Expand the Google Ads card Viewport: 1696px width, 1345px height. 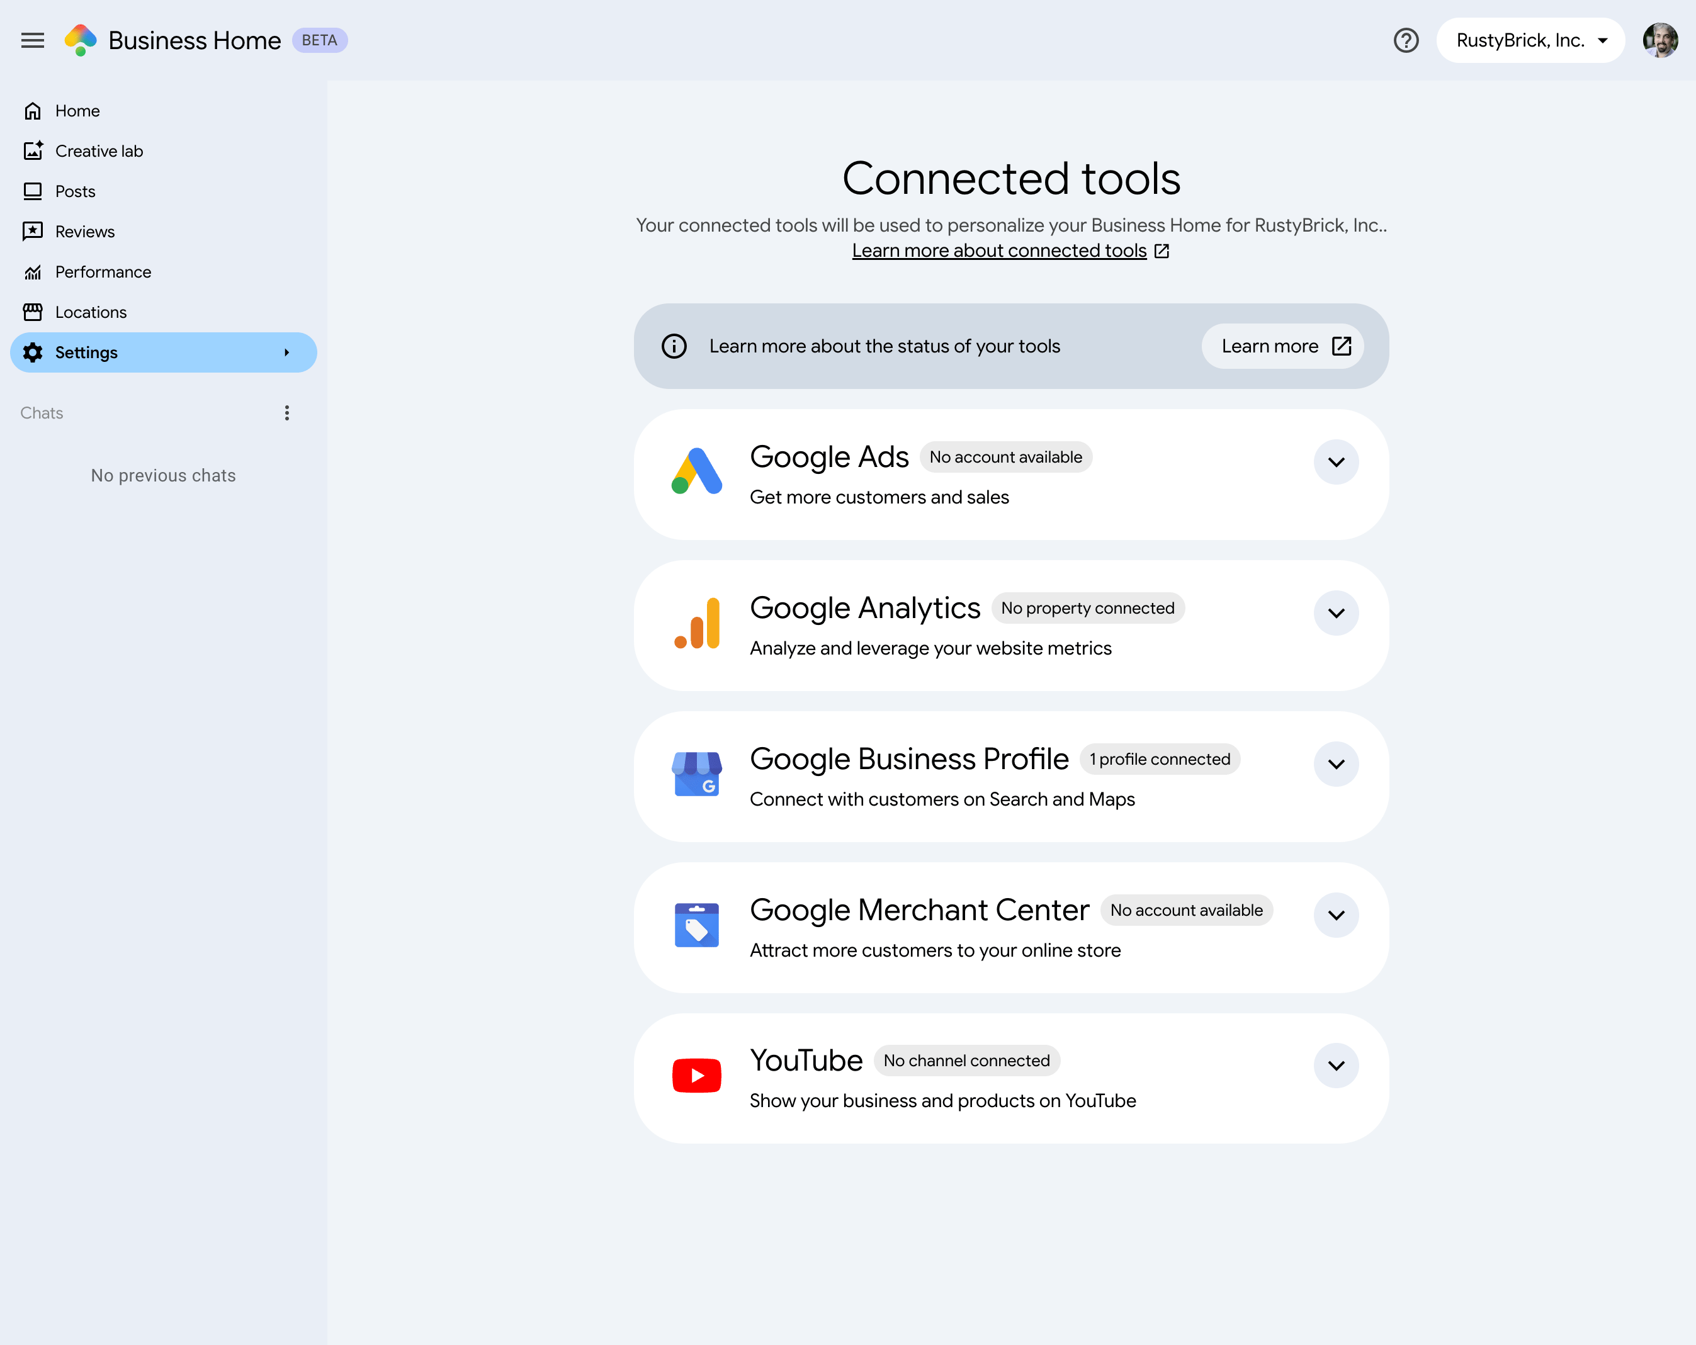[x=1336, y=462]
